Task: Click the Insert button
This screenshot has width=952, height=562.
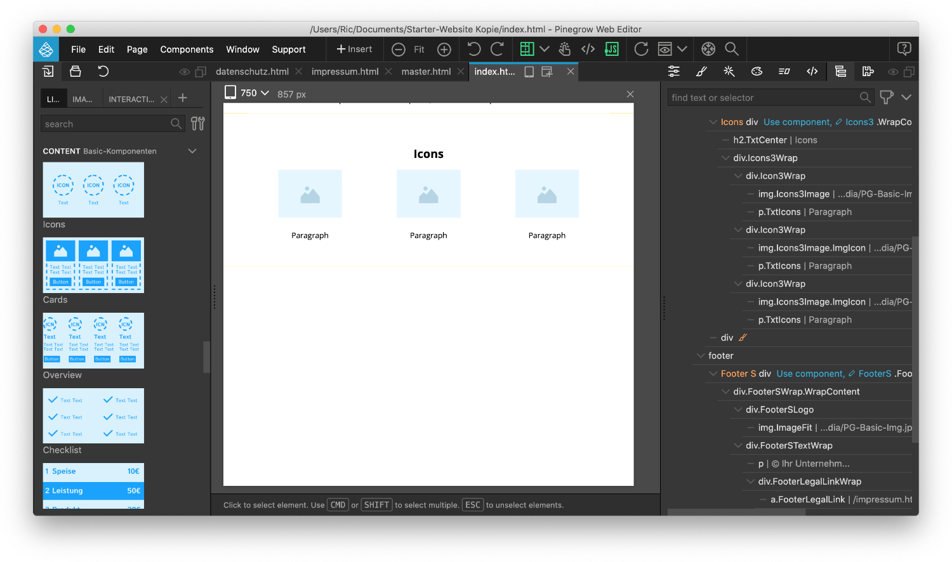Action: click(x=354, y=49)
